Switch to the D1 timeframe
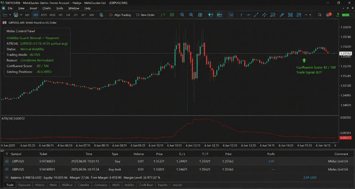Viewport: 355px width, 189px height. pyautogui.click(x=76, y=15)
